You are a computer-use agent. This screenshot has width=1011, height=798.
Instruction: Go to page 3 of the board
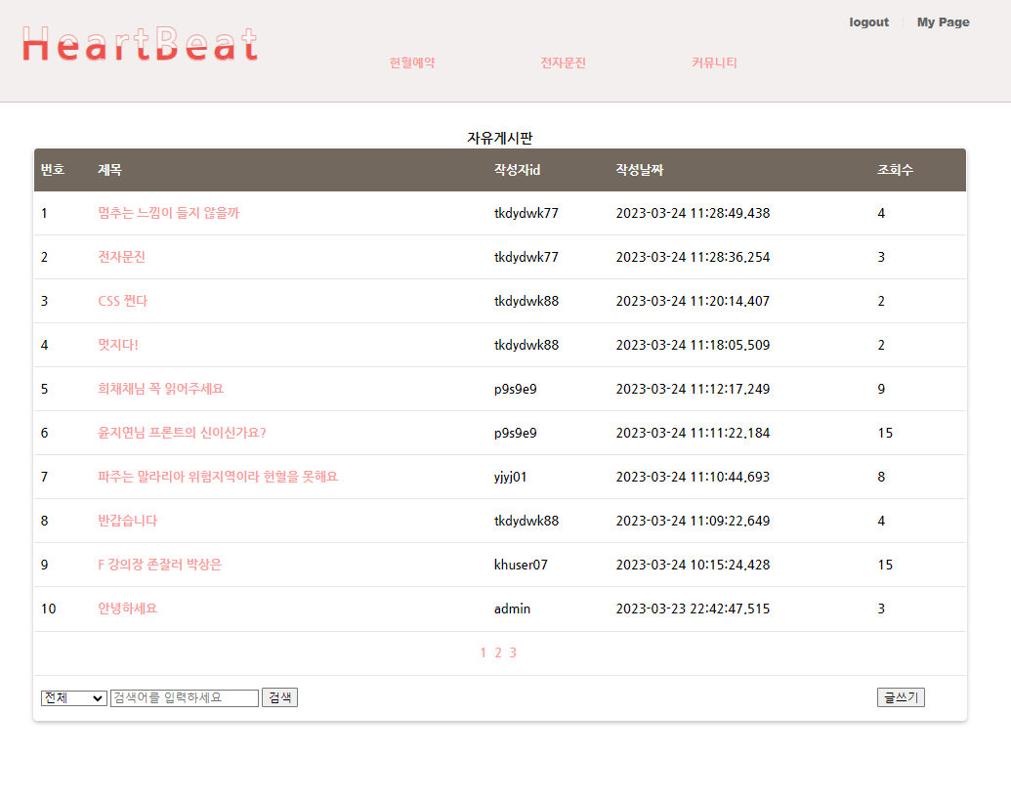tap(513, 651)
